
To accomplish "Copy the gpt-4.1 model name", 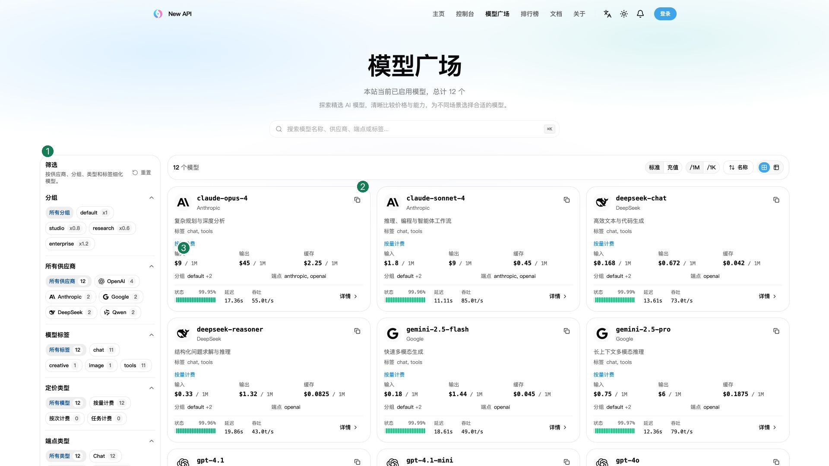I will (x=357, y=462).
